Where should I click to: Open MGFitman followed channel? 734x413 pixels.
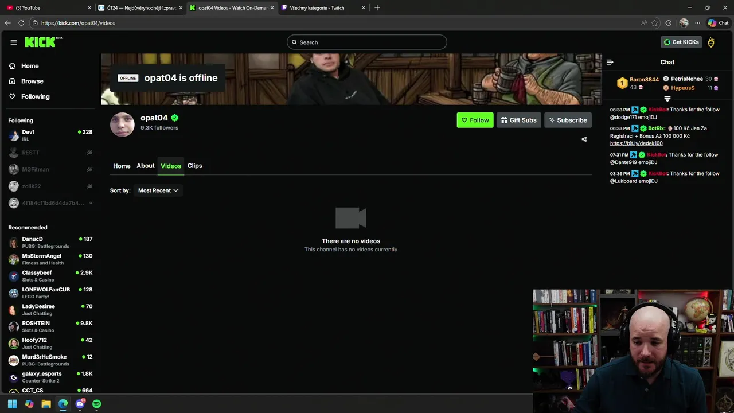[x=50, y=169]
